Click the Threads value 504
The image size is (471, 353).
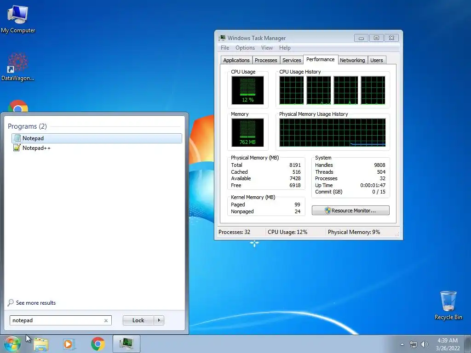pos(381,172)
